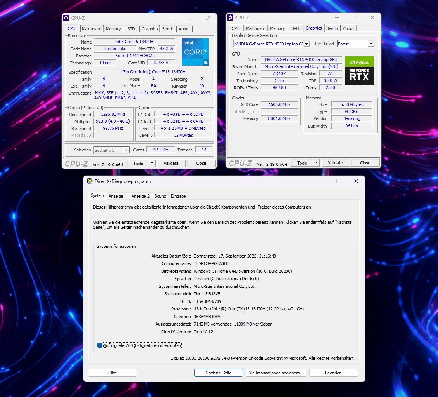This screenshot has height=397, width=438.
Task: Open the Display Device Selection dropdown
Action: point(307,44)
